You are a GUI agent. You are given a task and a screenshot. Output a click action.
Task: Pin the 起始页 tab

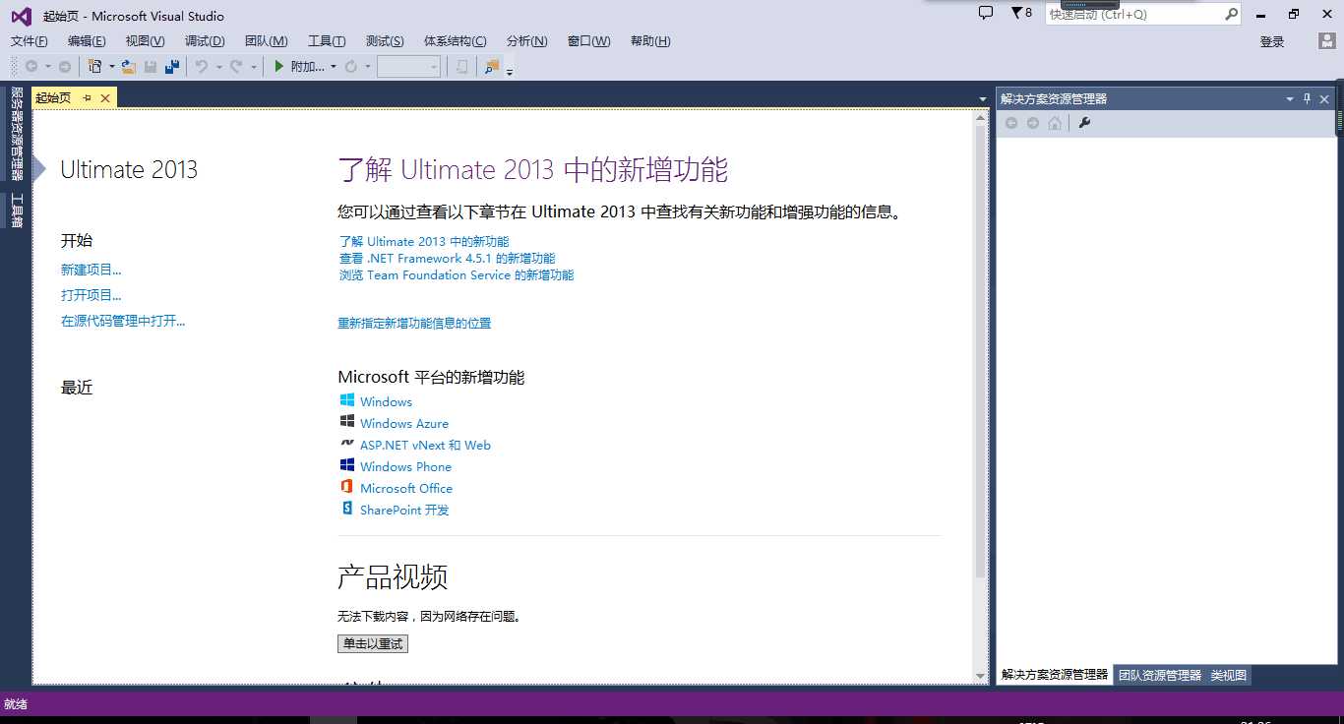tap(88, 97)
